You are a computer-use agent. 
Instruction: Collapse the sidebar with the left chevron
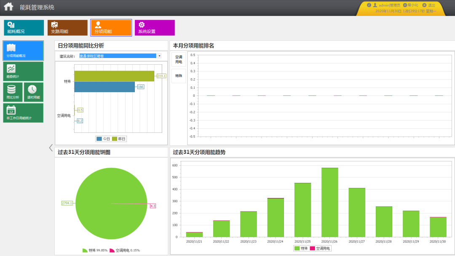pos(51,148)
